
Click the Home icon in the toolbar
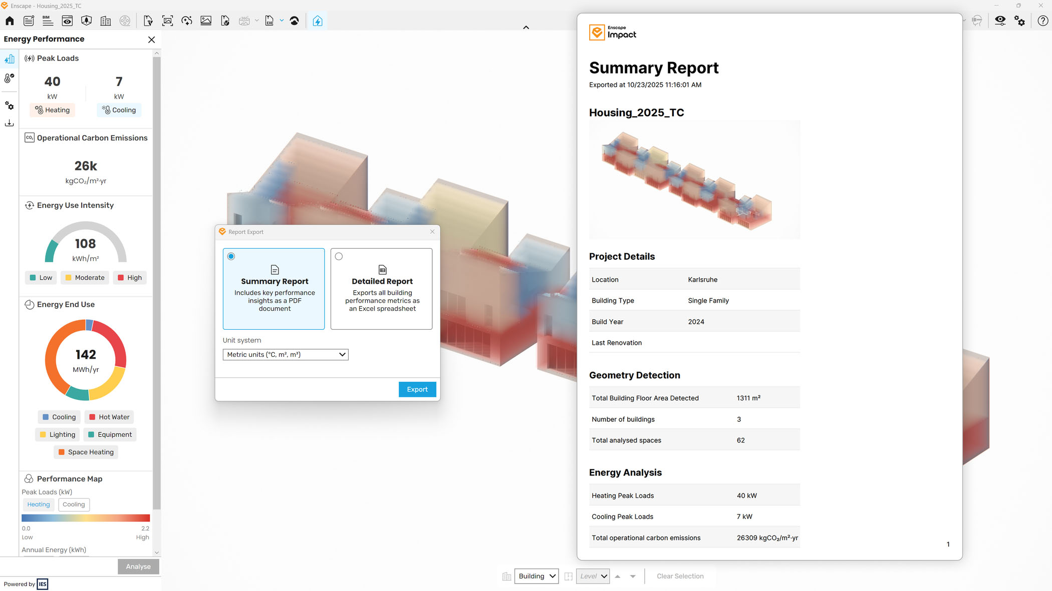(x=9, y=21)
